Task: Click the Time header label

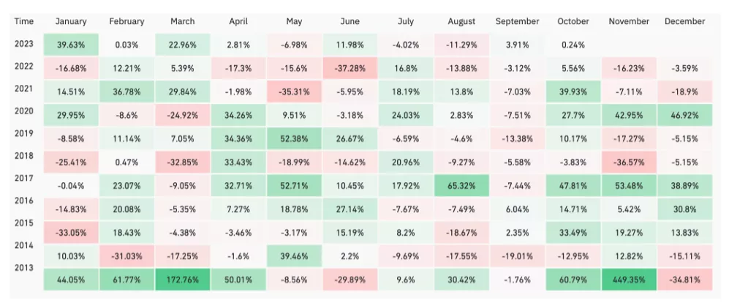Action: 23,21
